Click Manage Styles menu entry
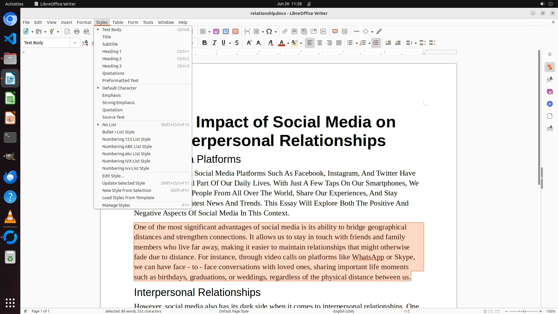558x314 pixels. click(x=116, y=205)
